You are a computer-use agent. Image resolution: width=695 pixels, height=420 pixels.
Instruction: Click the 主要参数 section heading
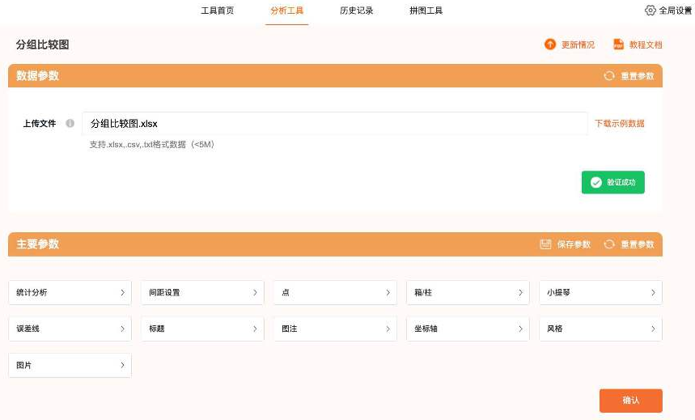(x=38, y=244)
